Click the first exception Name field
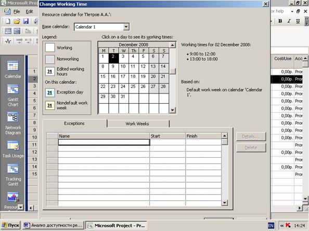The height and width of the screenshot is (231, 309). point(104,142)
